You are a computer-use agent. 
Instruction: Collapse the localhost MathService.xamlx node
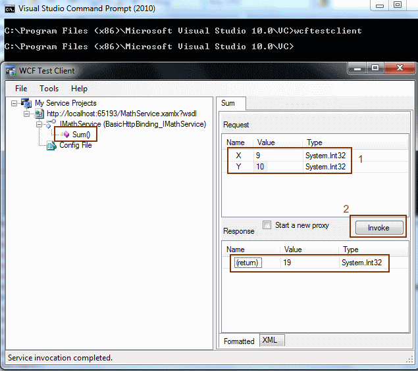pos(27,114)
